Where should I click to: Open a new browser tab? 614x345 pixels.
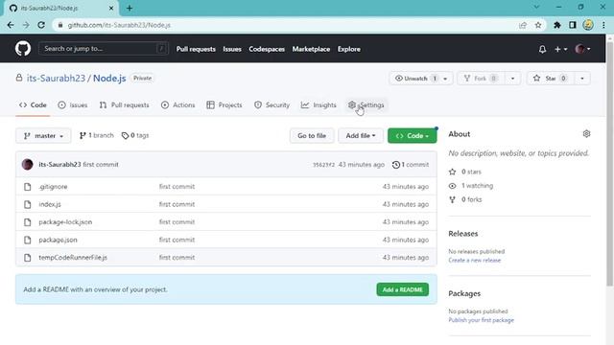[x=130, y=8]
